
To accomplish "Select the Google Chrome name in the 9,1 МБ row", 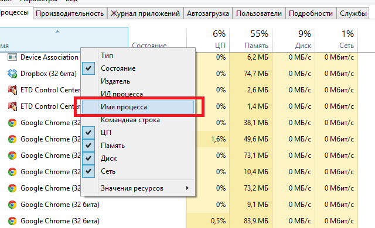I will click(x=60, y=205).
